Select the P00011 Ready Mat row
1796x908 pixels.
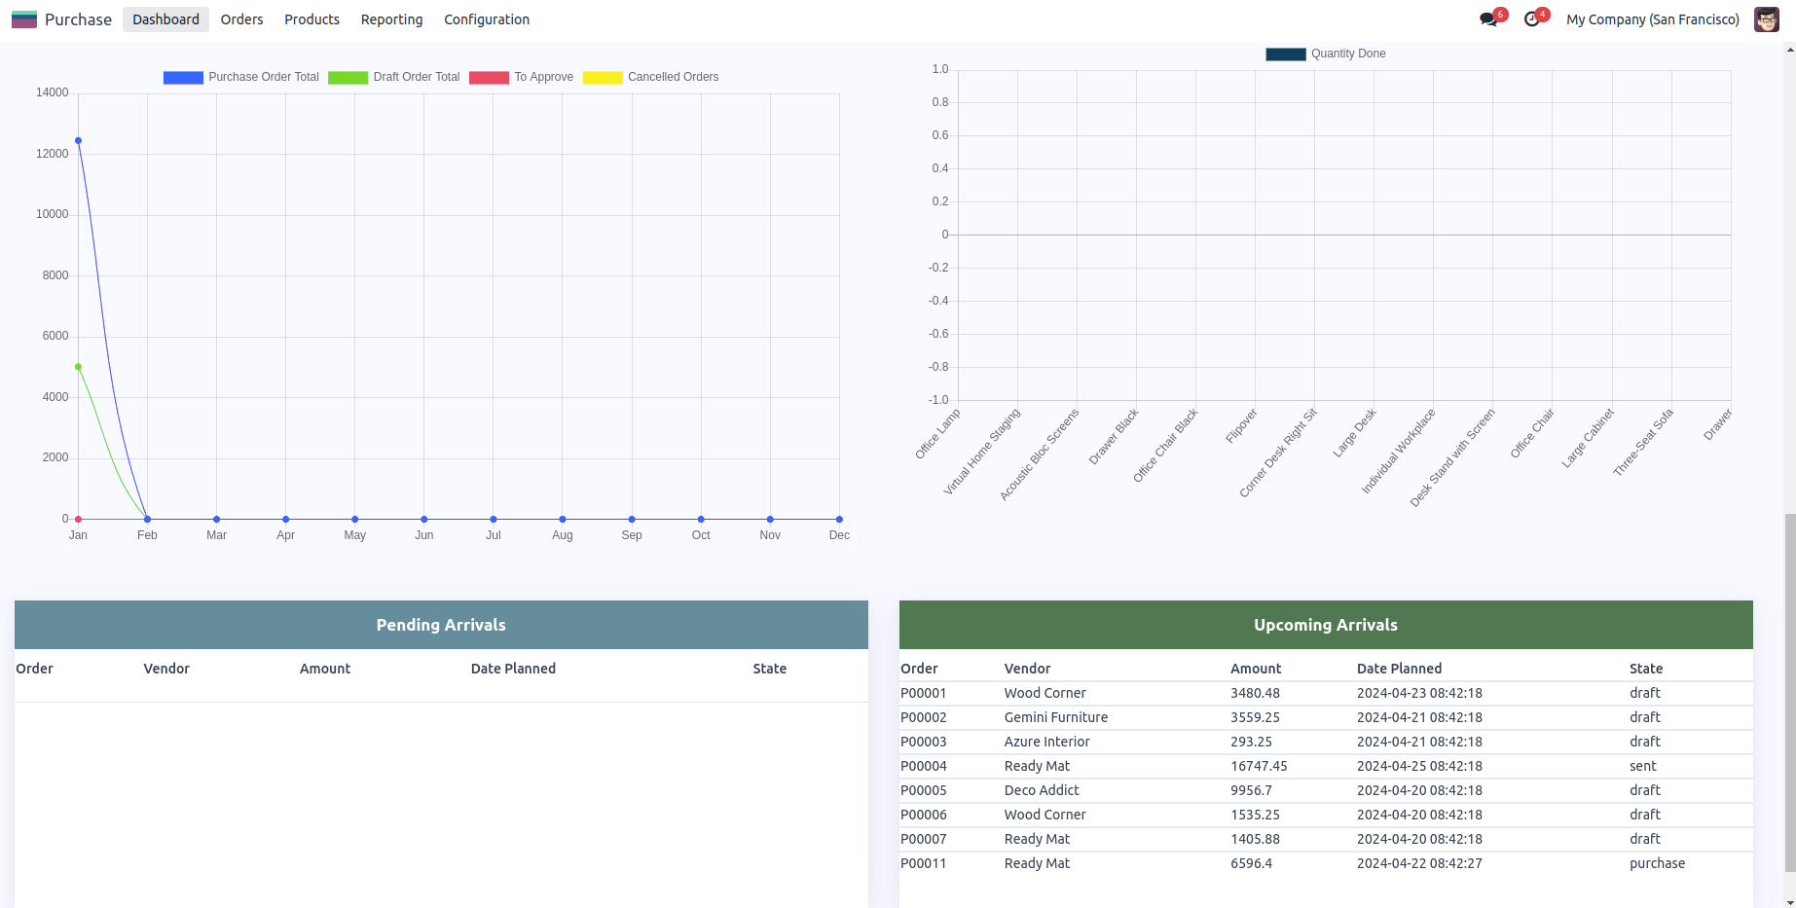pyautogui.click(x=1037, y=863)
